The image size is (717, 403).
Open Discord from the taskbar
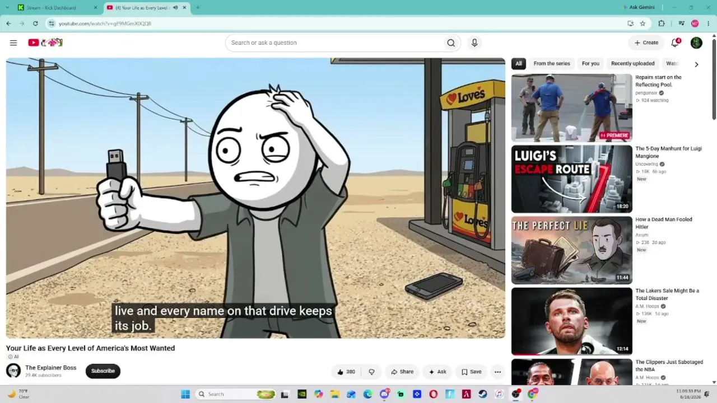tap(384, 394)
